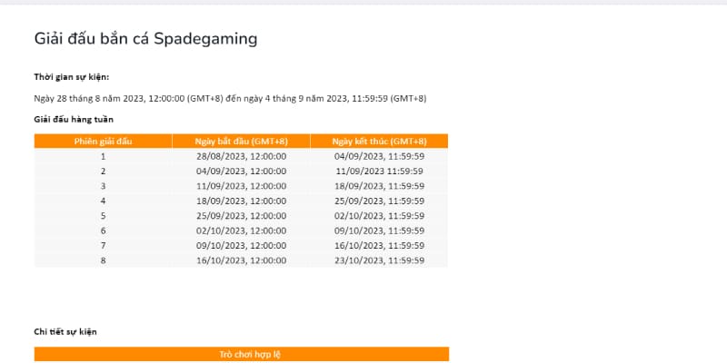
Task: Click end date 04/09/2023, 11:59:59
Action: (379, 156)
